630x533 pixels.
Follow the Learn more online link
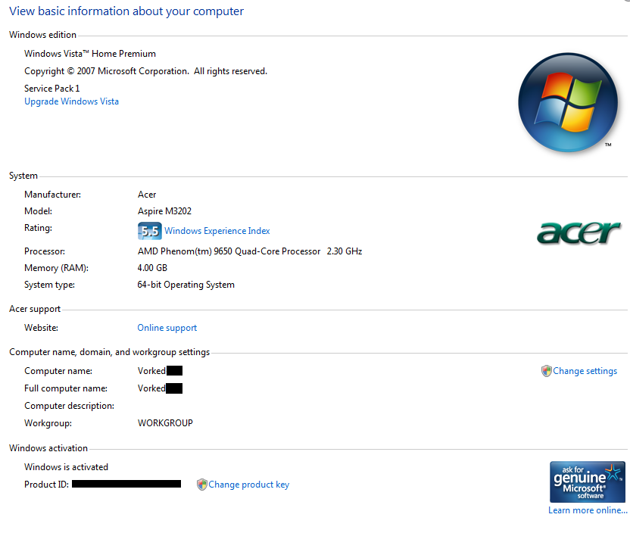[588, 510]
